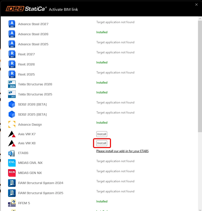Select the MIDAS GEN NX label
Image resolution: width=202 pixels, height=211 pixels.
point(30,173)
